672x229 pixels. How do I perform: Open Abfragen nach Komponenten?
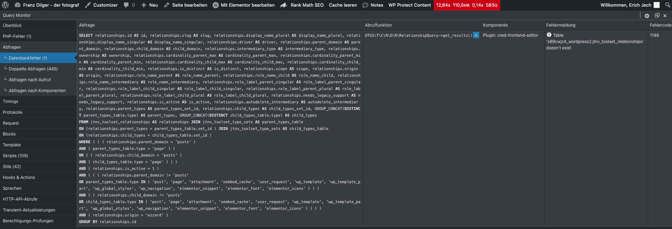click(x=38, y=90)
